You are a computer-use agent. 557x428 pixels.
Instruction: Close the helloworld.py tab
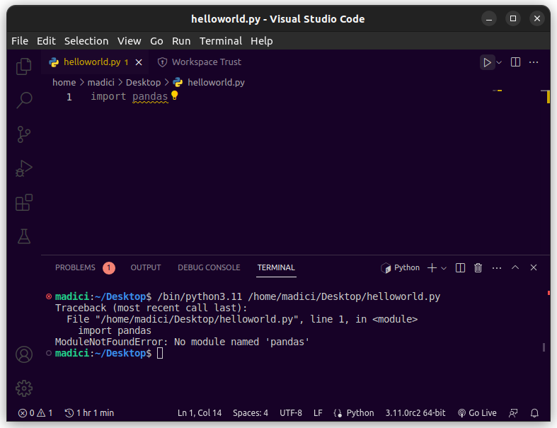coord(139,62)
